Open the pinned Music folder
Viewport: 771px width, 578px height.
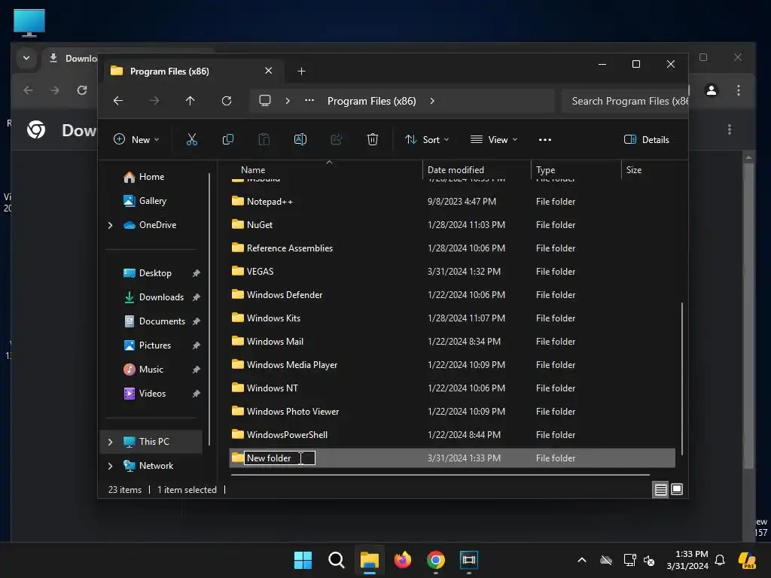coord(143,370)
